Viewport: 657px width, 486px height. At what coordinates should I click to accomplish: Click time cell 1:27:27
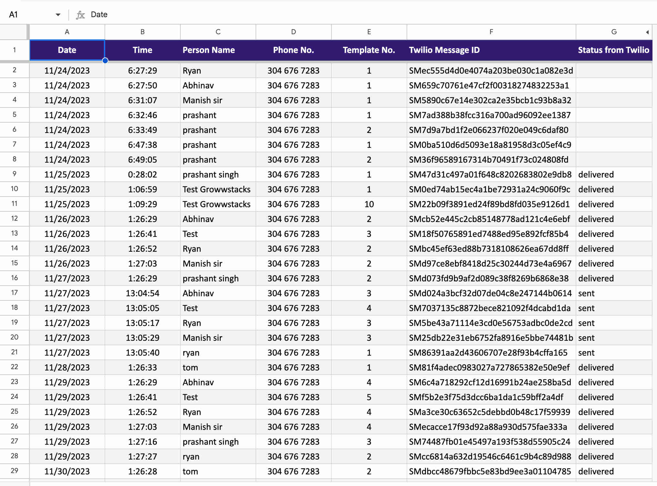143,457
